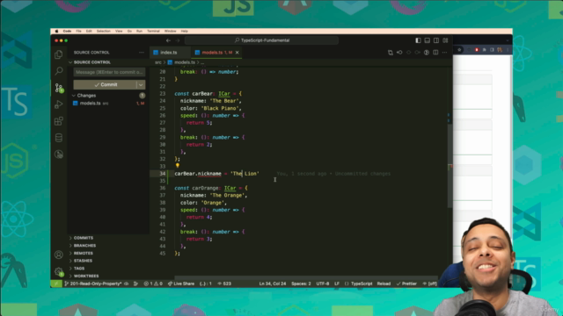563x316 pixels.
Task: Click the editor vertical scrollbar
Action: [450, 167]
